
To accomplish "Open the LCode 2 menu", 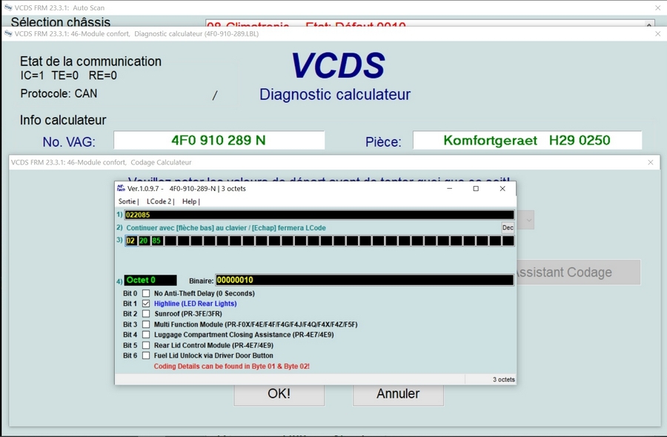I will [160, 201].
